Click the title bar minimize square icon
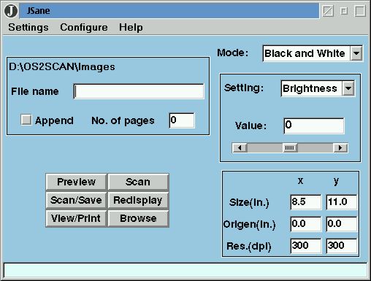The height and width of the screenshot is (281, 371). pyautogui.click(x=344, y=11)
